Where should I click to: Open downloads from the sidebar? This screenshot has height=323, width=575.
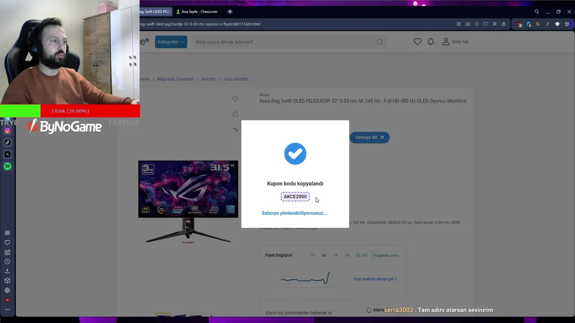pos(7,271)
